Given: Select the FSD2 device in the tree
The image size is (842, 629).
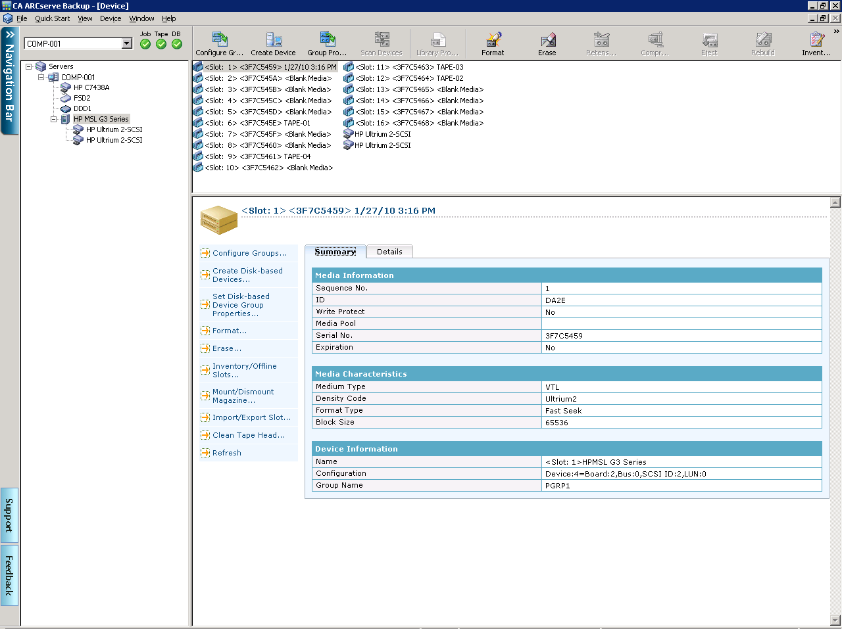Looking at the screenshot, I should 82,98.
